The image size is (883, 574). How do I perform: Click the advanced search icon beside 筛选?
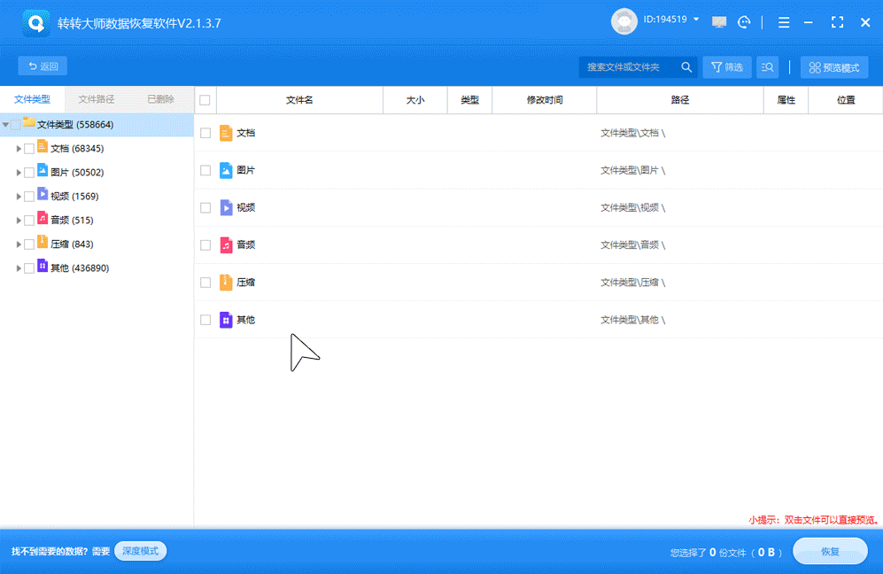[x=767, y=66]
